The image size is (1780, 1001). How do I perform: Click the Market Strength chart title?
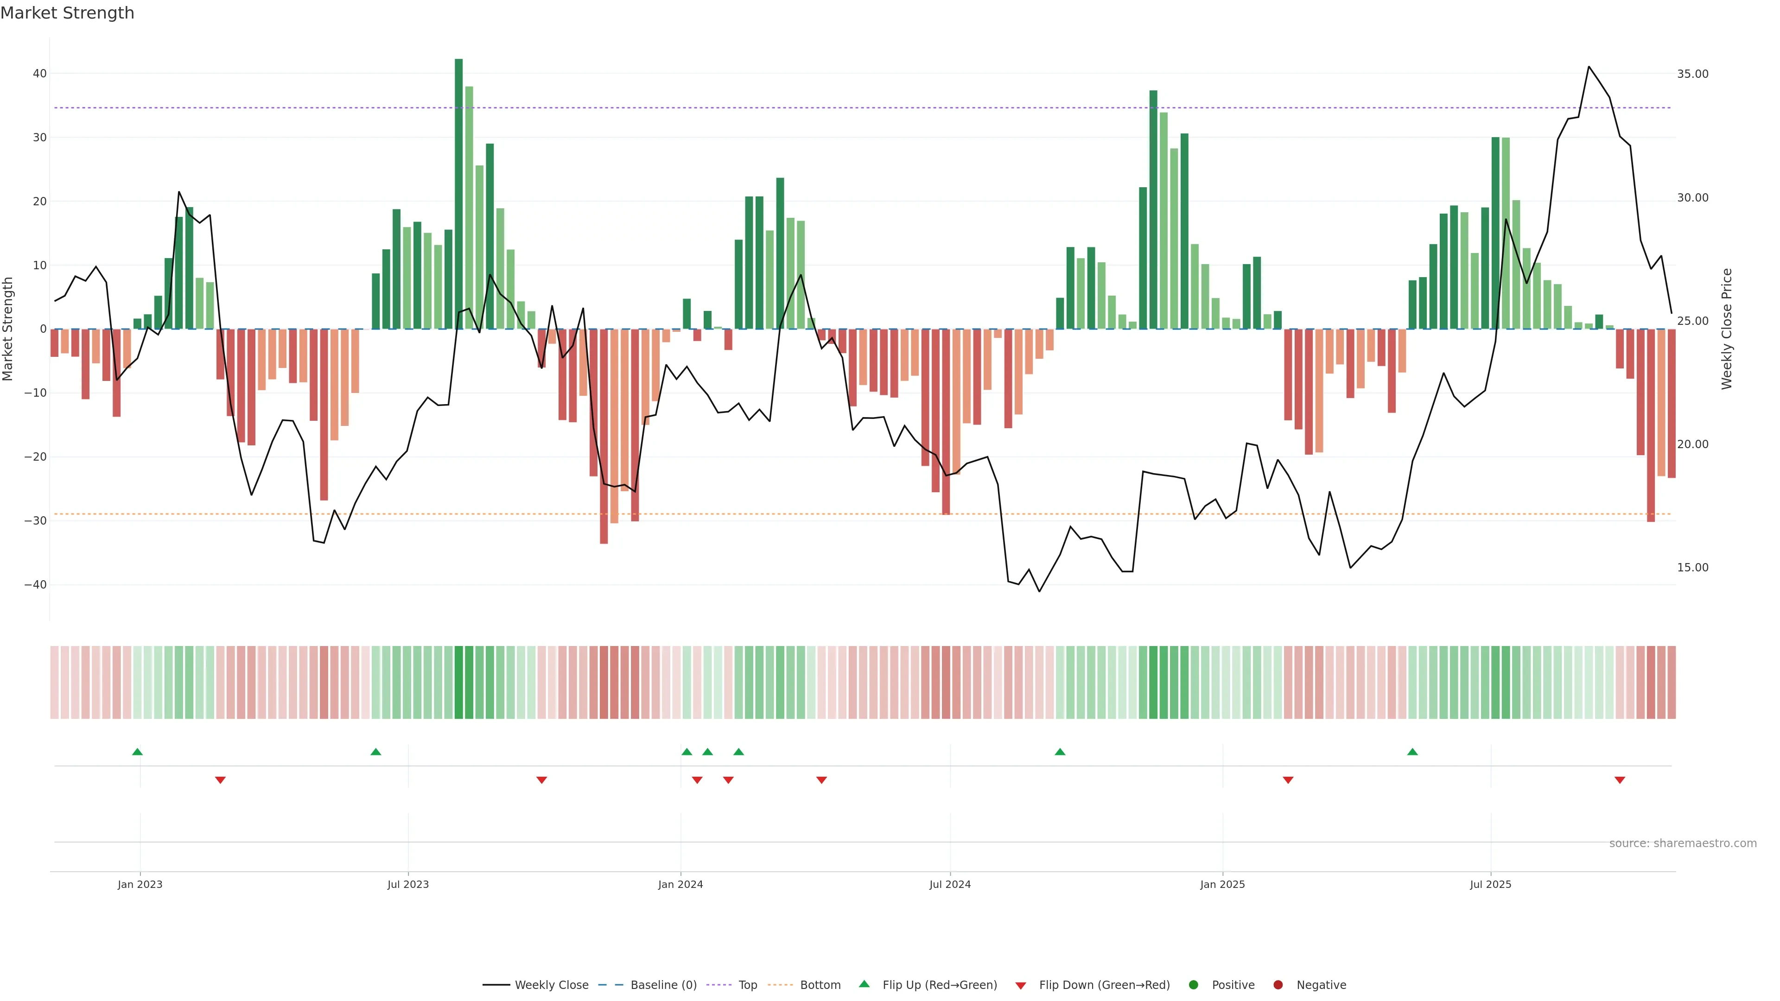(67, 13)
